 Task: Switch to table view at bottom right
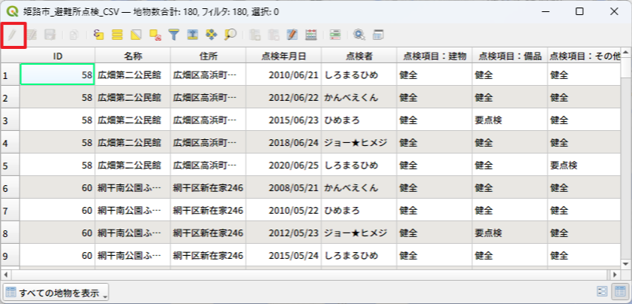(619, 291)
